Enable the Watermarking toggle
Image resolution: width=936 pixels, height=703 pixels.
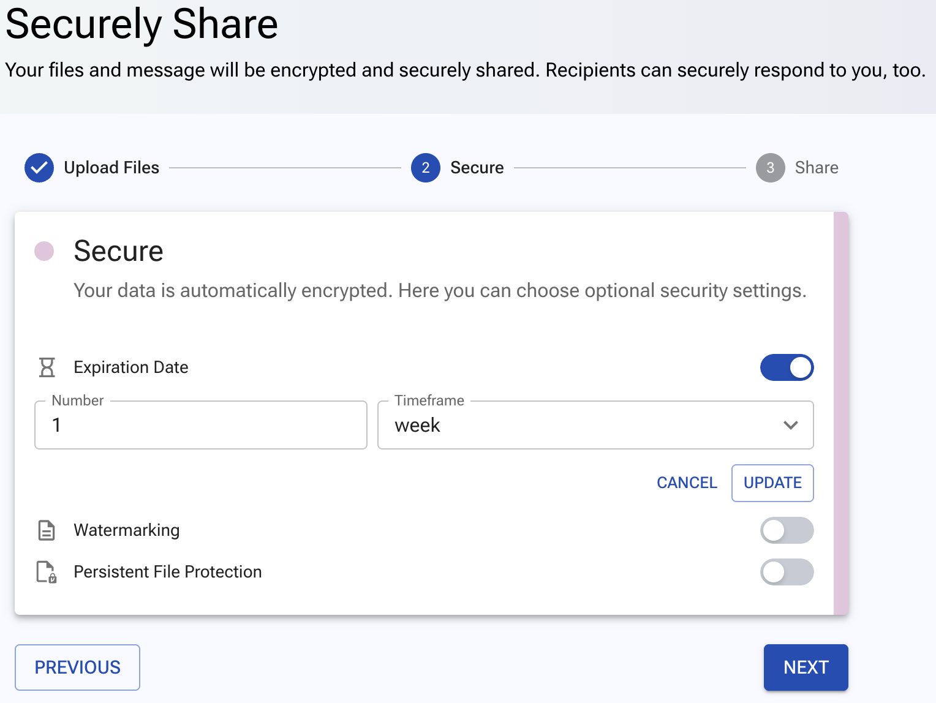coord(787,530)
